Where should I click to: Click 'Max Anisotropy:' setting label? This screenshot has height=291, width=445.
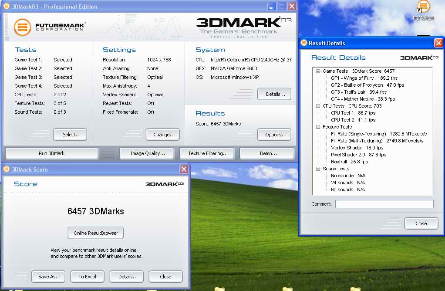120,86
